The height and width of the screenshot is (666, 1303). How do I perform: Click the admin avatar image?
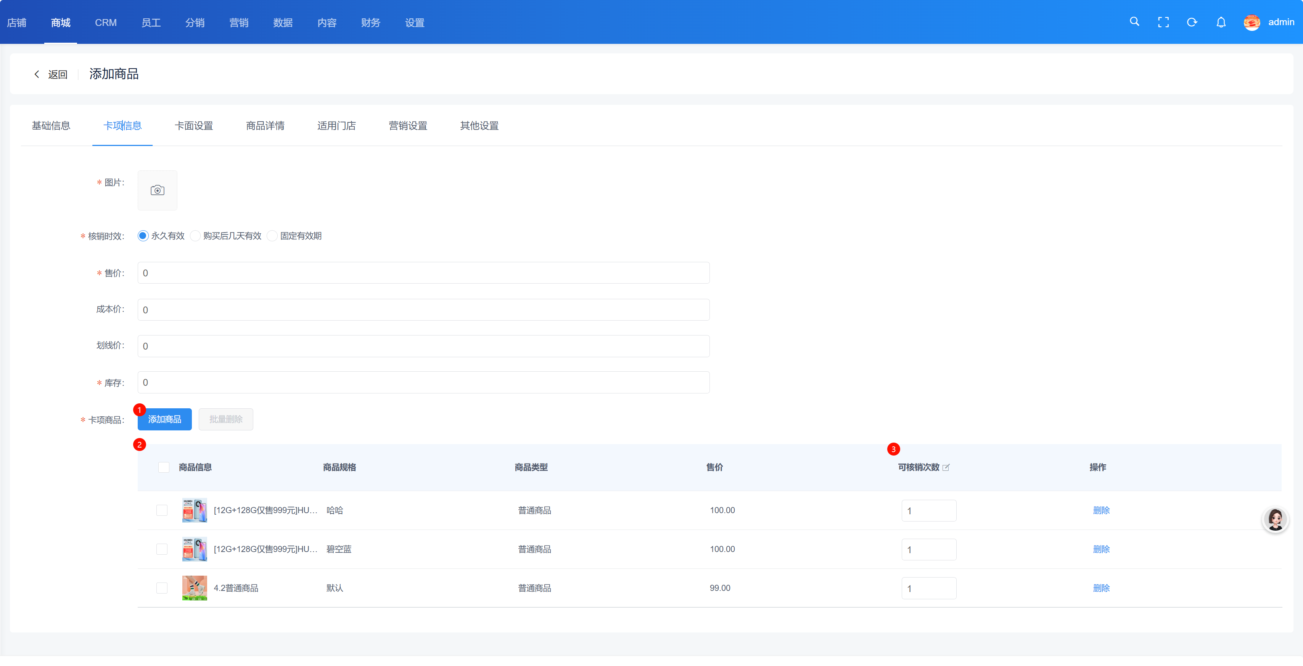(x=1252, y=22)
